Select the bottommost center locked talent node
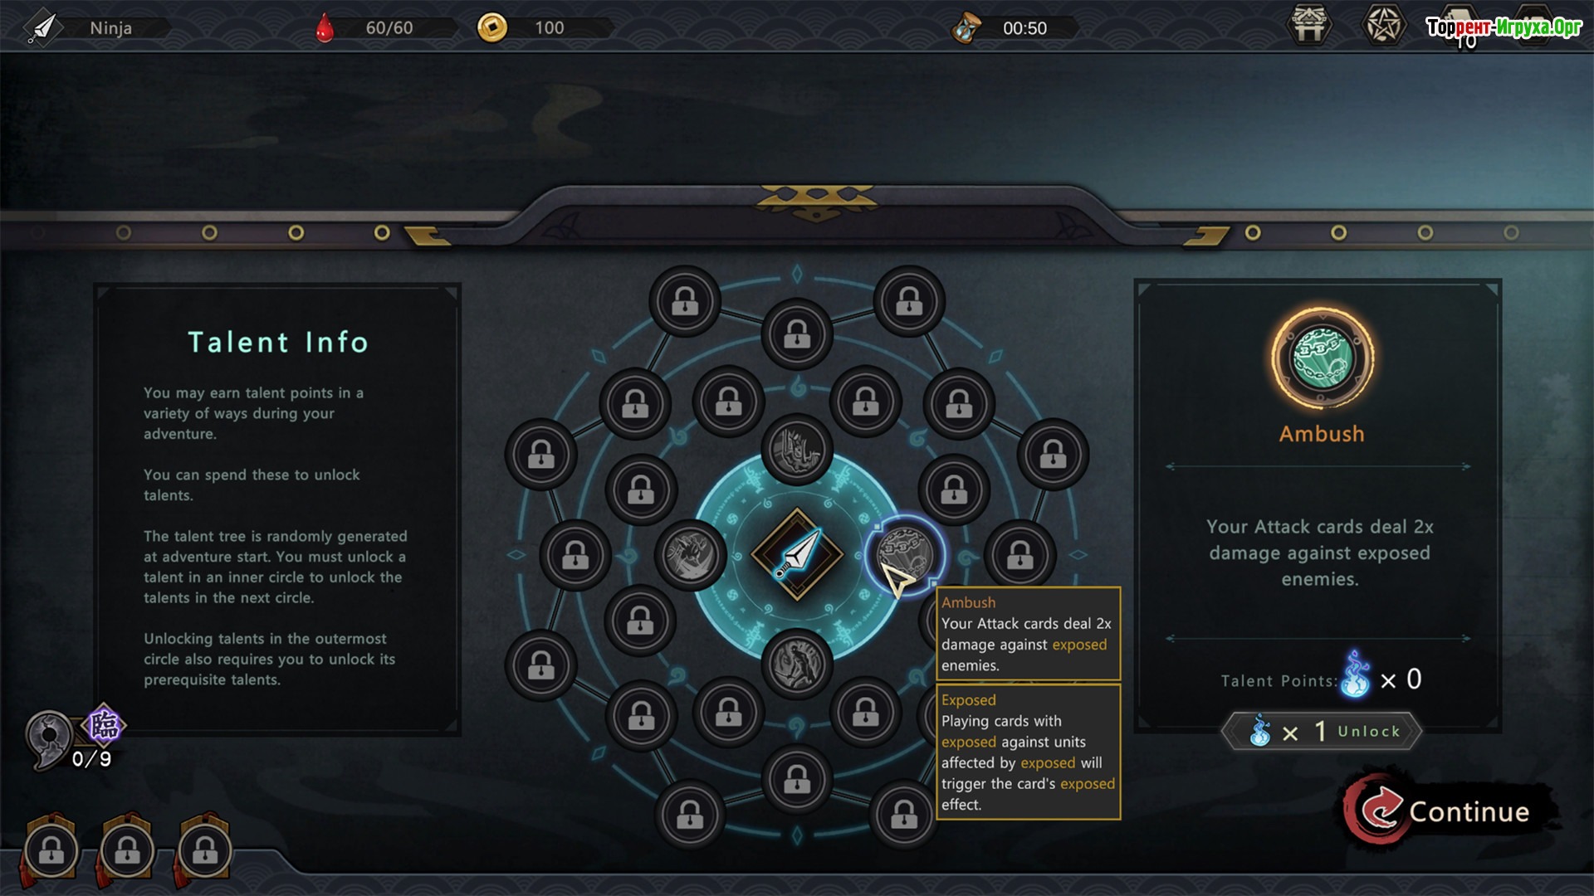 797,778
